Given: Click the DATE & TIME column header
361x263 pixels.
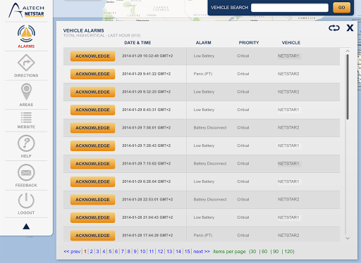Looking at the screenshot, I should click(x=137, y=43).
